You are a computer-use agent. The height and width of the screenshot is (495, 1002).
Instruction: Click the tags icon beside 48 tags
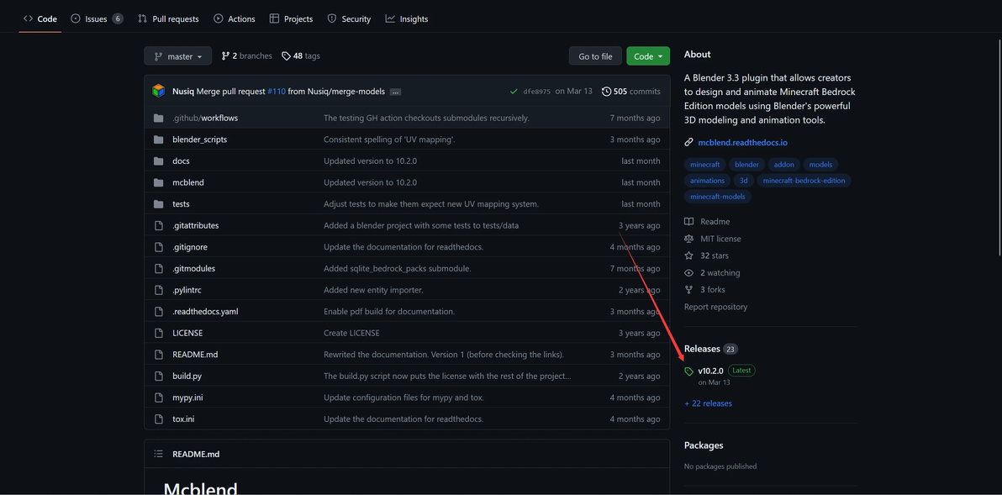coord(286,56)
